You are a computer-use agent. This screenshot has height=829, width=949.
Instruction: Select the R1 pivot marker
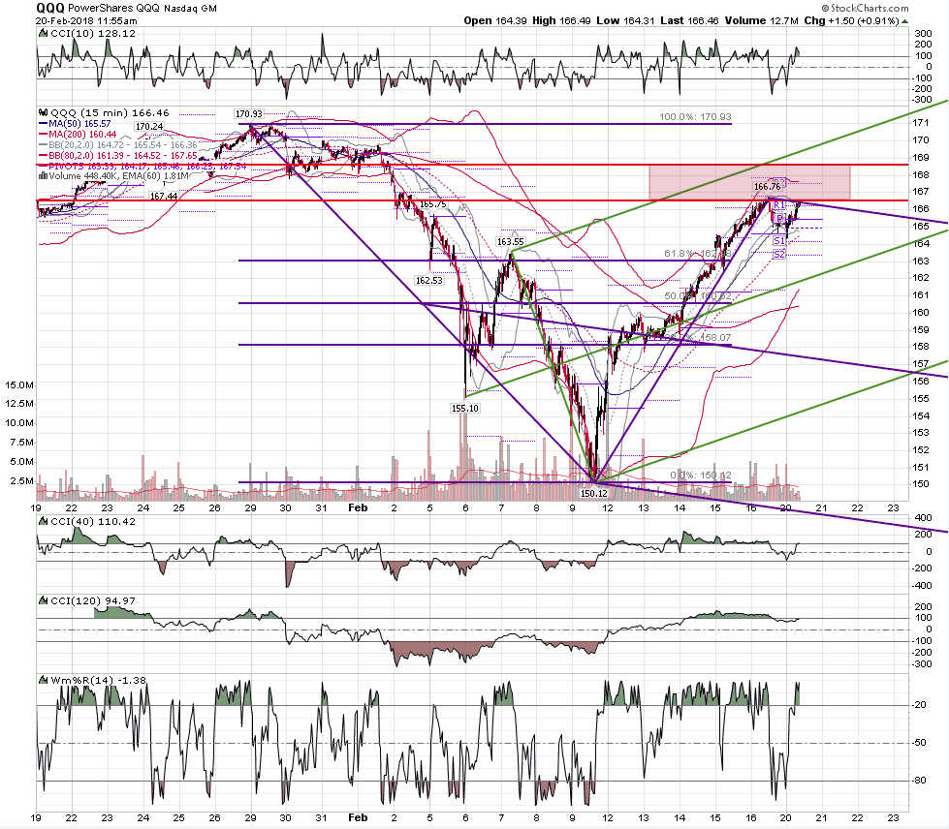(779, 205)
